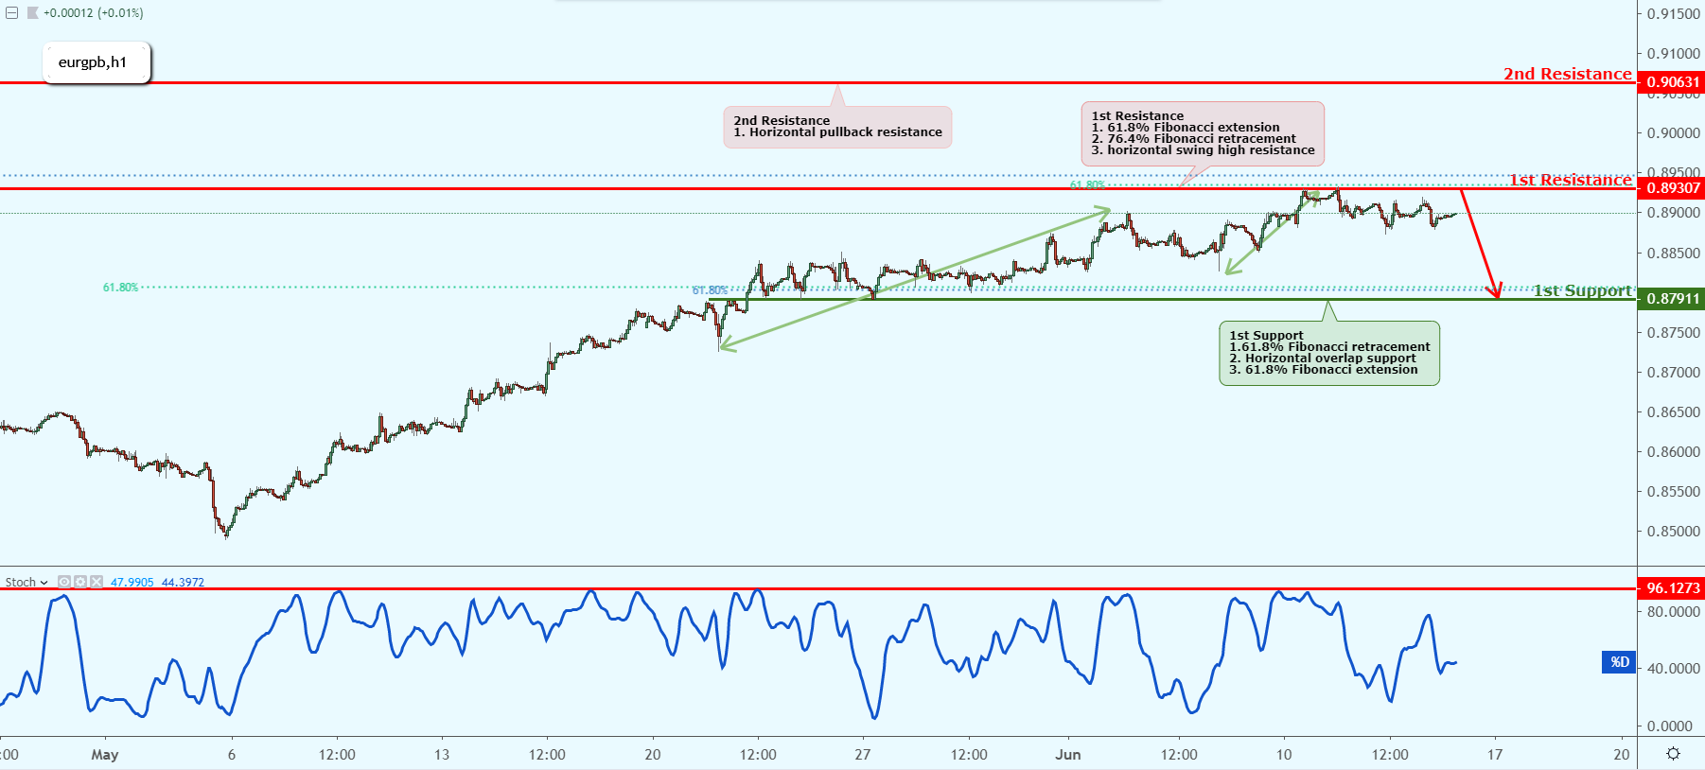The height and width of the screenshot is (770, 1705).
Task: Select the 0.90631 resistance price label
Action: click(x=1672, y=82)
